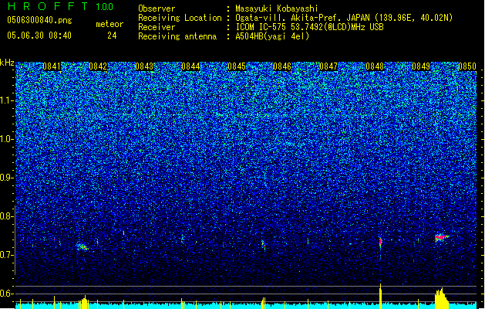This screenshot has height=309, width=485.
Task: Click the tall yellow power spike under 0848
Action: 380,296
